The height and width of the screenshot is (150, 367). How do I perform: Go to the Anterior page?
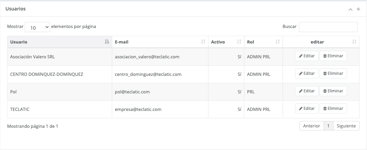click(311, 126)
